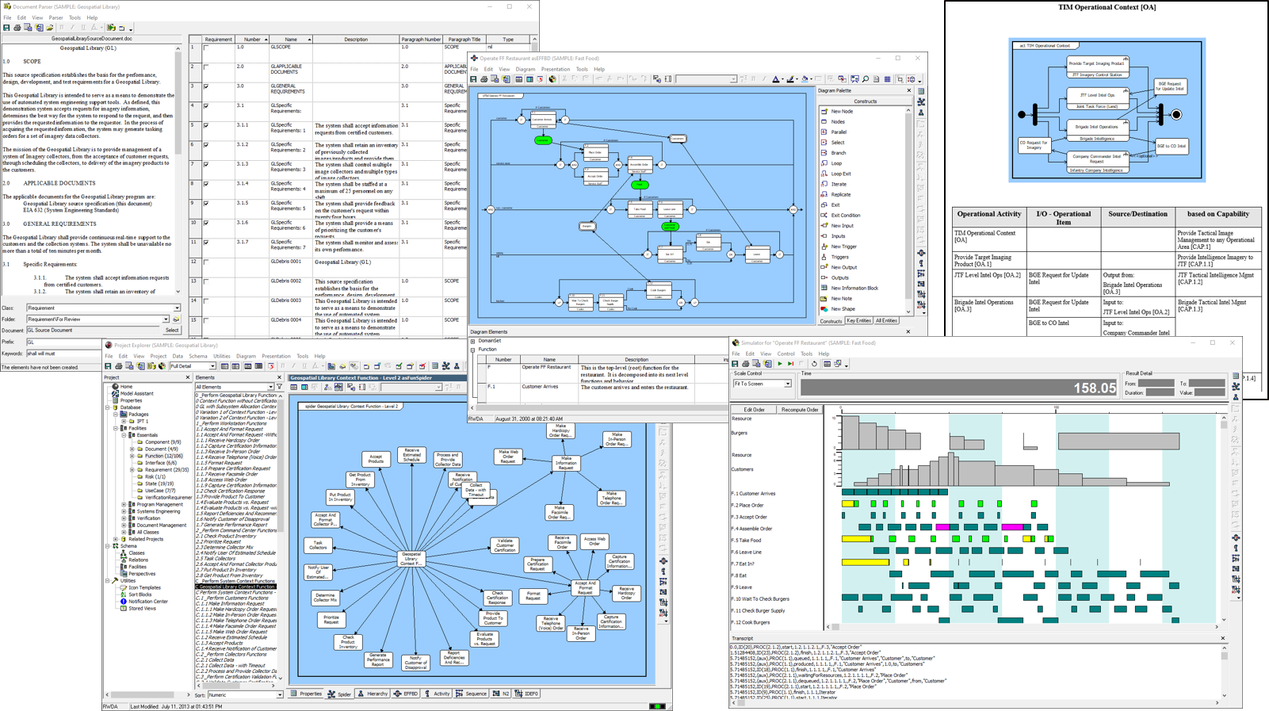This screenshot has width=1269, height=711.
Task: Collapse Function section in Diagram Elements
Action: point(473,350)
